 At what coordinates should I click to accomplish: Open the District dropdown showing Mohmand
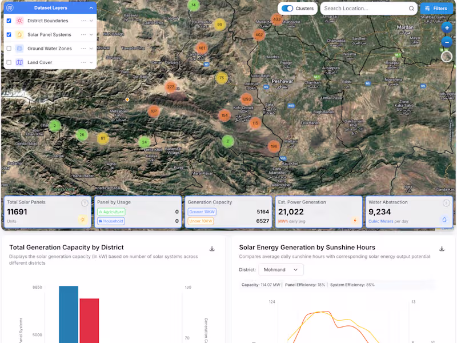click(281, 270)
